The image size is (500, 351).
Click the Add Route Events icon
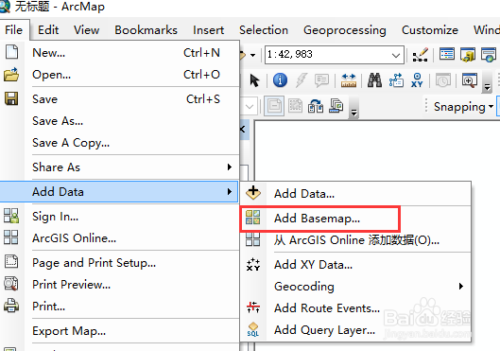[x=253, y=307]
